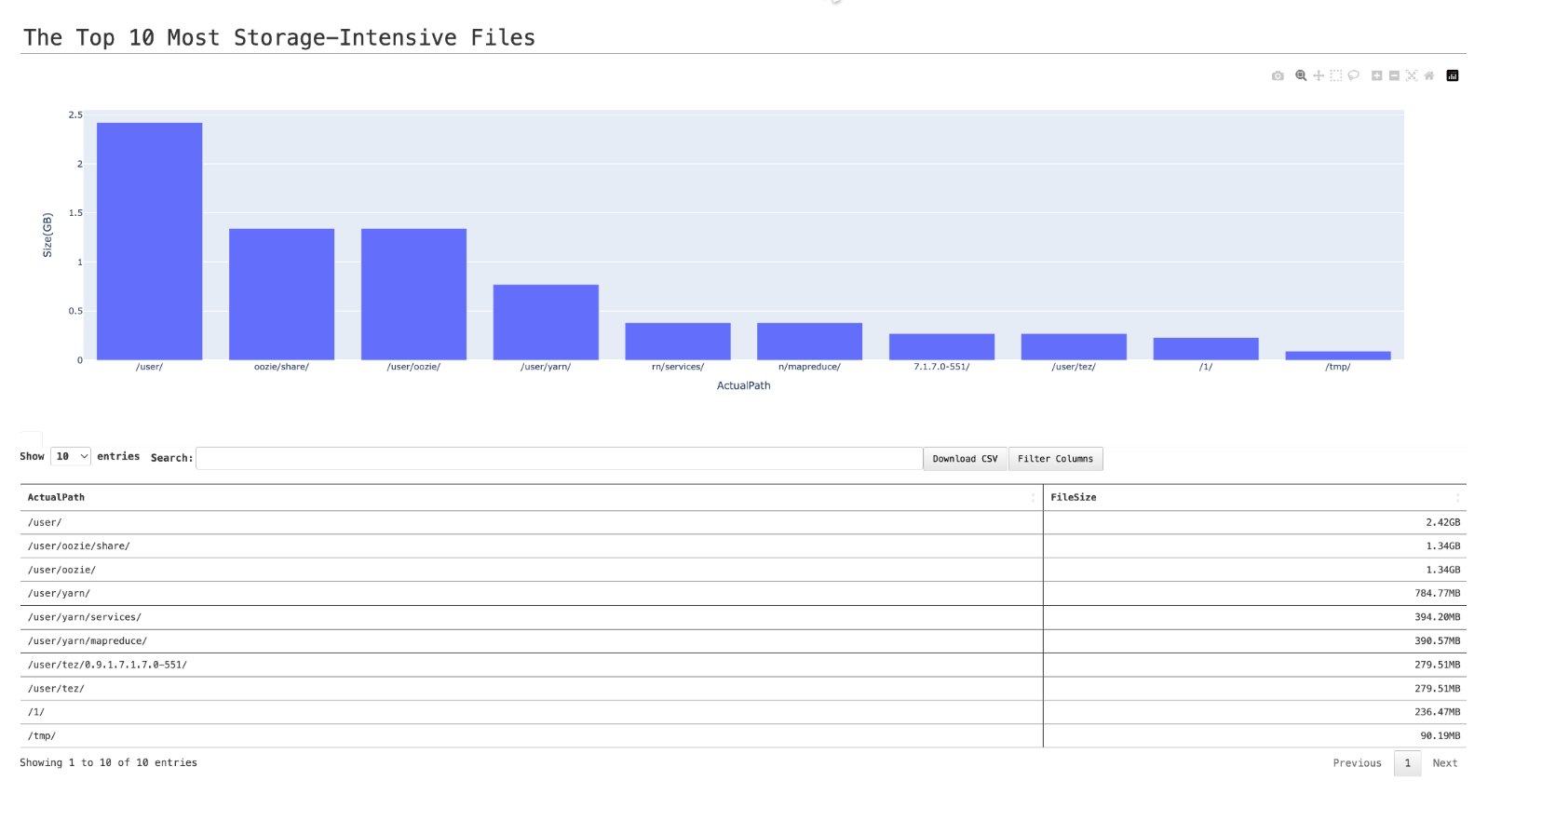This screenshot has width=1542, height=821.
Task: Focus the table Search input field
Action: [559, 458]
